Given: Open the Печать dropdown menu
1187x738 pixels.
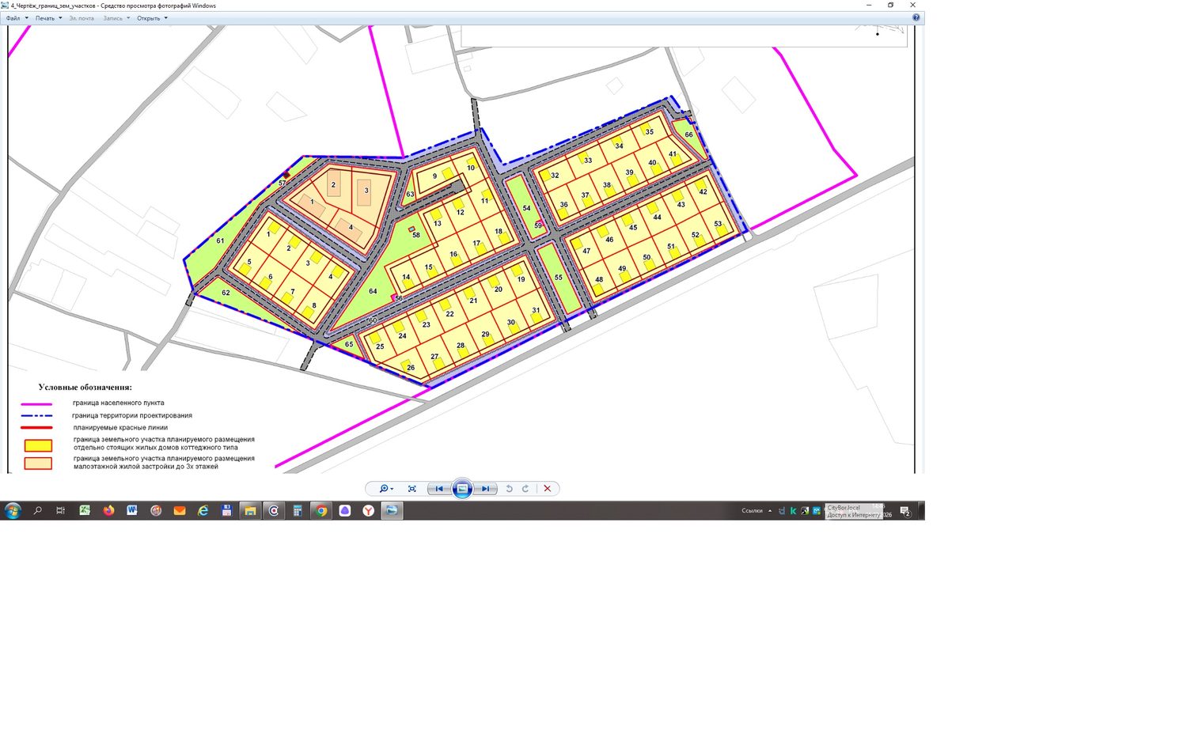Looking at the screenshot, I should pyautogui.click(x=48, y=18).
